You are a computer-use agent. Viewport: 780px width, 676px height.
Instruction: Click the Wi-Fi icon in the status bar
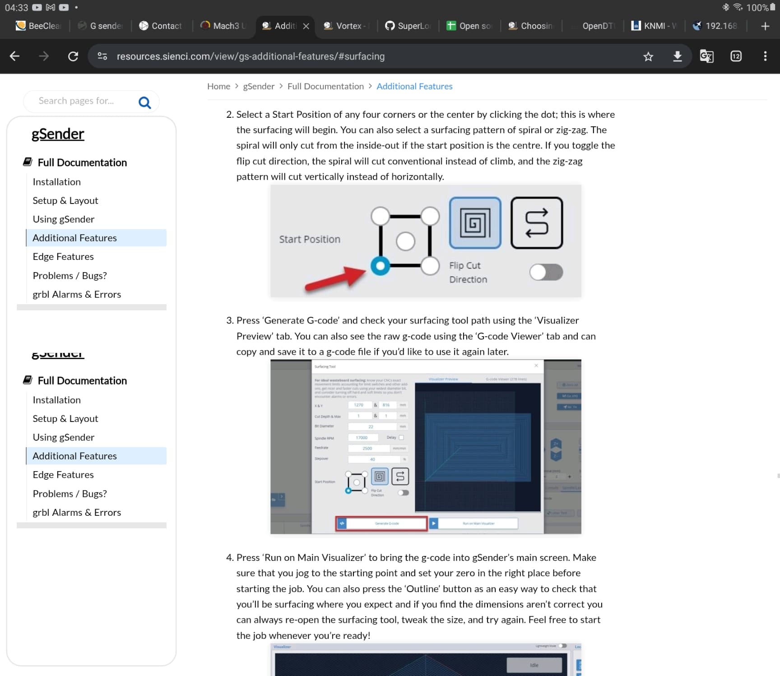tap(738, 7)
